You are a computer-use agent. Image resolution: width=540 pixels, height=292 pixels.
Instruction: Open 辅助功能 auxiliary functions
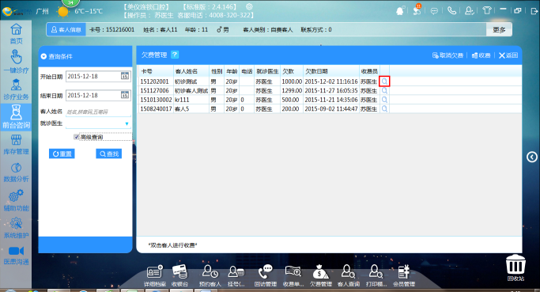(x=16, y=200)
